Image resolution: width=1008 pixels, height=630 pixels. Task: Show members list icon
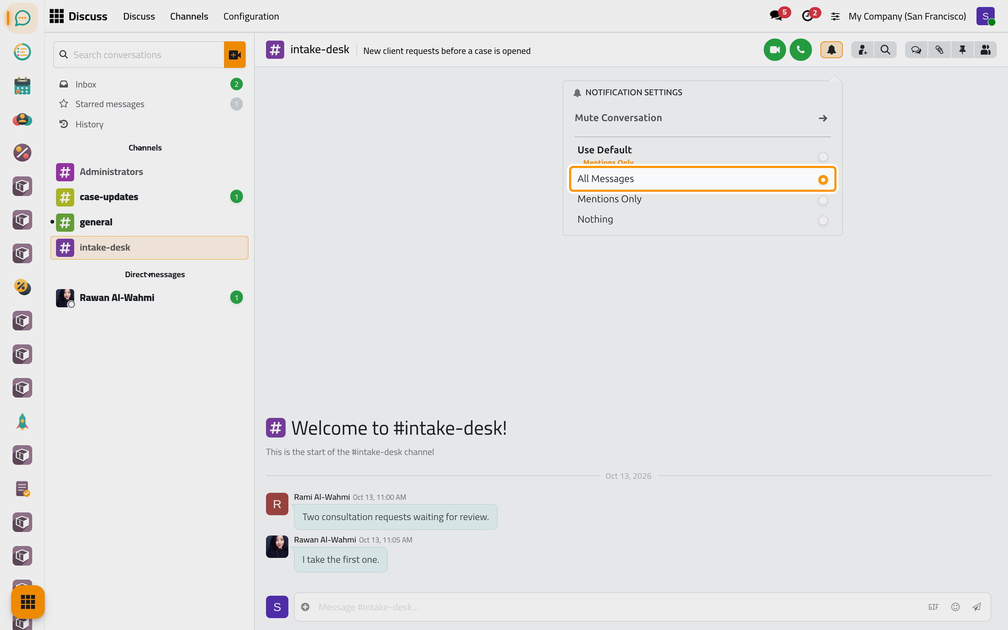point(985,50)
